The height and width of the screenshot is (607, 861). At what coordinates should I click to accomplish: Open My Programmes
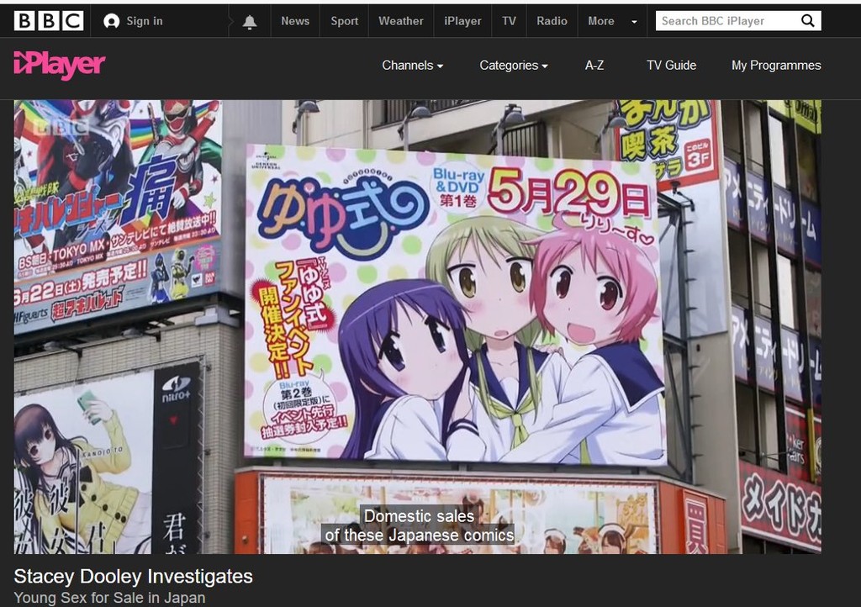point(776,66)
